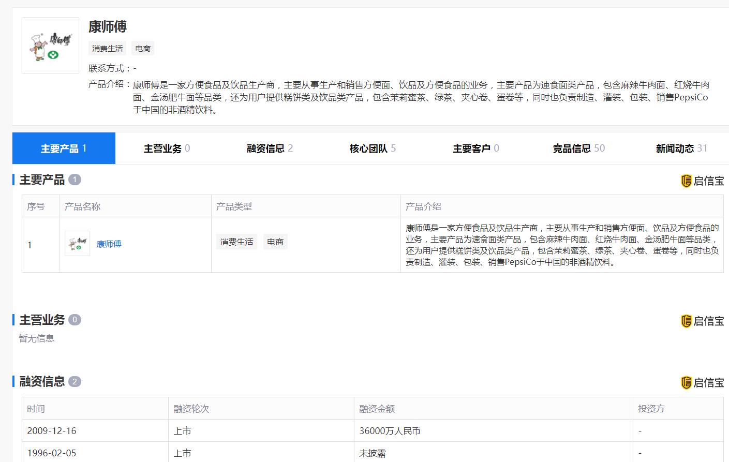Click the 主营业务 count badge
Image resolution: width=729 pixels, height=462 pixels.
pos(75,320)
